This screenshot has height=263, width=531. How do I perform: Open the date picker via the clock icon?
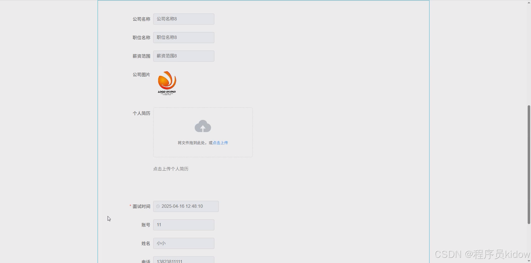[x=158, y=206]
